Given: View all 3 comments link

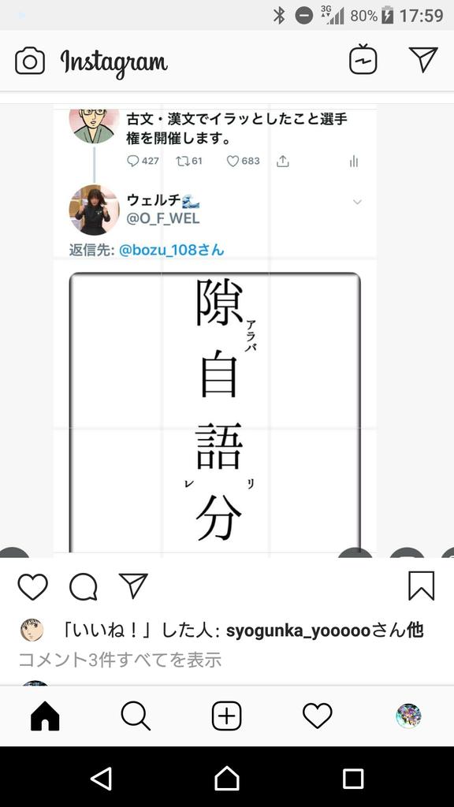Looking at the screenshot, I should tap(120, 660).
